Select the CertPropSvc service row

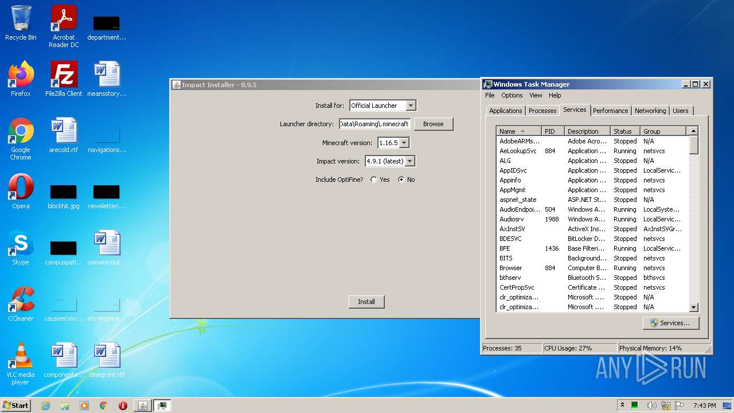(x=592, y=287)
